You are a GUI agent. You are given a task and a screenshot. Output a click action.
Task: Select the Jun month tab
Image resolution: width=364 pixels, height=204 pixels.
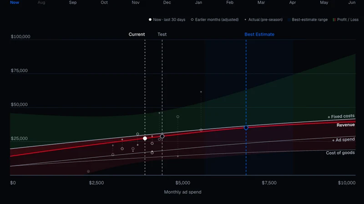[x=352, y=2]
